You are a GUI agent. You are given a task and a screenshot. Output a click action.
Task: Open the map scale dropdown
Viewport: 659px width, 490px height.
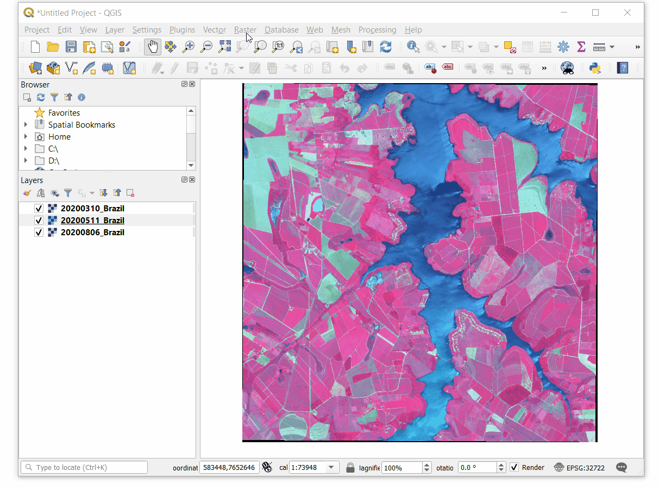pos(331,468)
